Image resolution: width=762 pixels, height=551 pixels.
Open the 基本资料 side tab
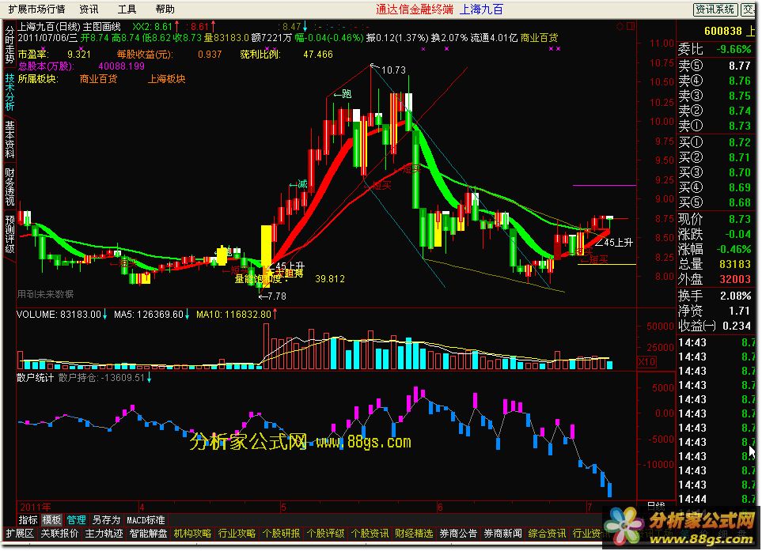pos(9,139)
